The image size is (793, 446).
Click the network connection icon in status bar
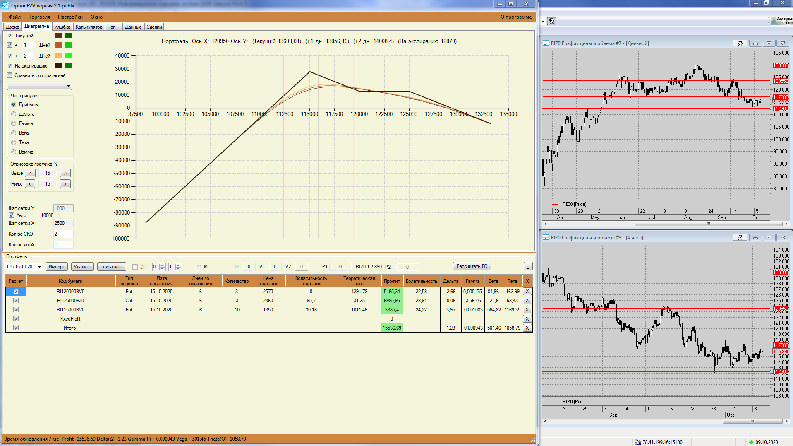pos(637,442)
